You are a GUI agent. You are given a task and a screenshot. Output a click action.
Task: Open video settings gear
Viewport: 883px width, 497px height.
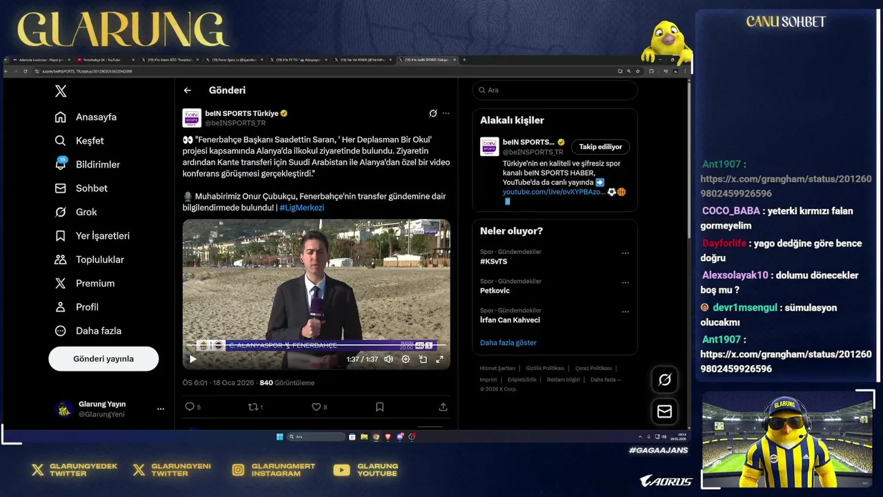click(x=406, y=359)
